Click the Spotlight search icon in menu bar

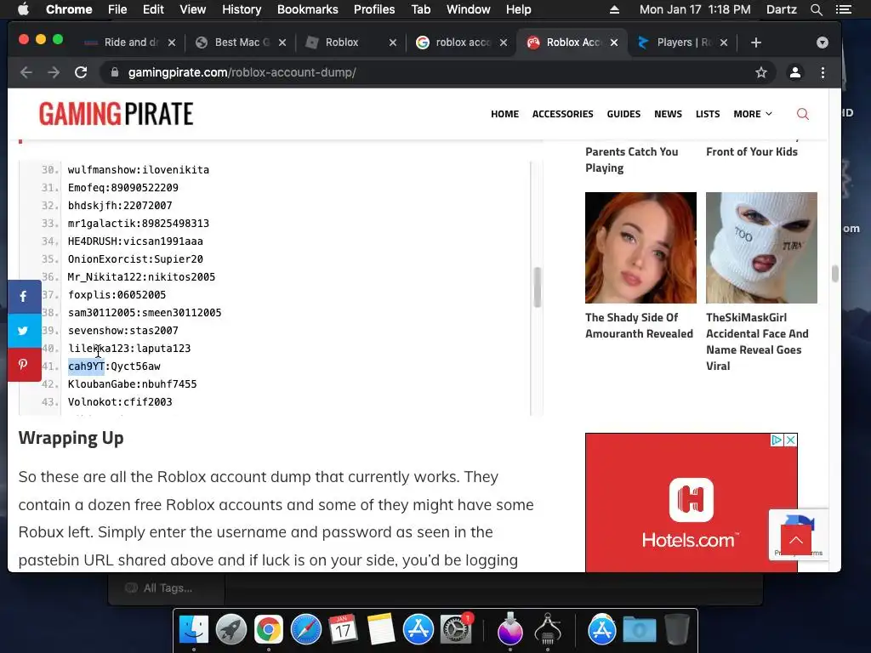(x=816, y=9)
